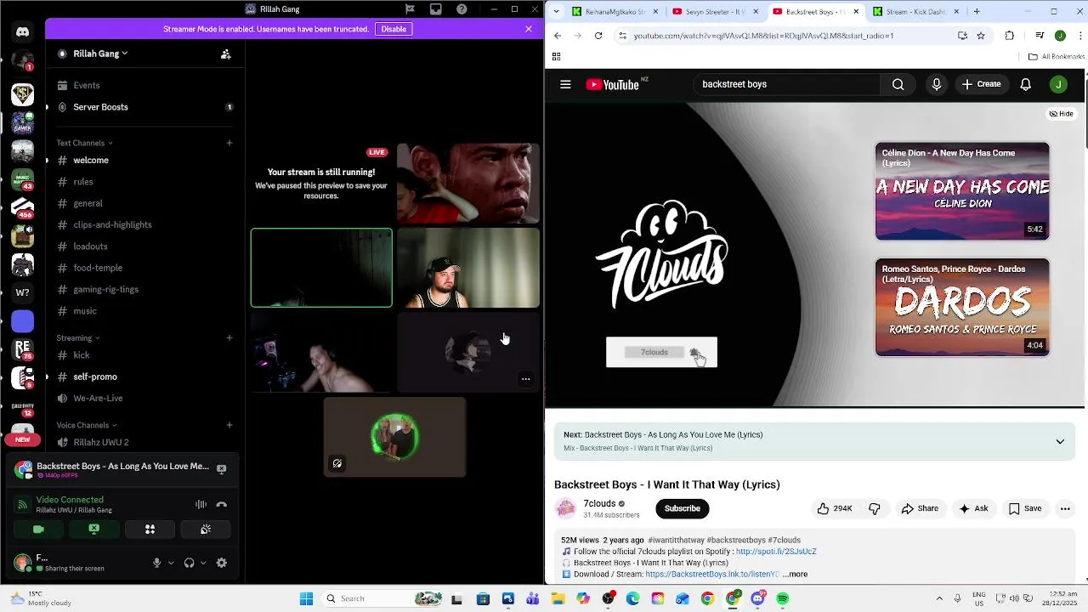Mute Discord microphone
Viewport: 1088px width, 612px height.
(x=156, y=563)
